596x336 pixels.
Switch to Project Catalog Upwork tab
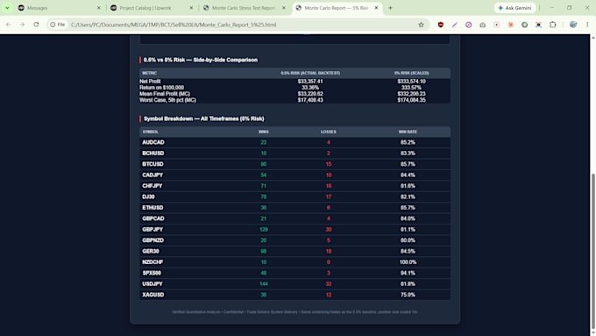point(152,8)
